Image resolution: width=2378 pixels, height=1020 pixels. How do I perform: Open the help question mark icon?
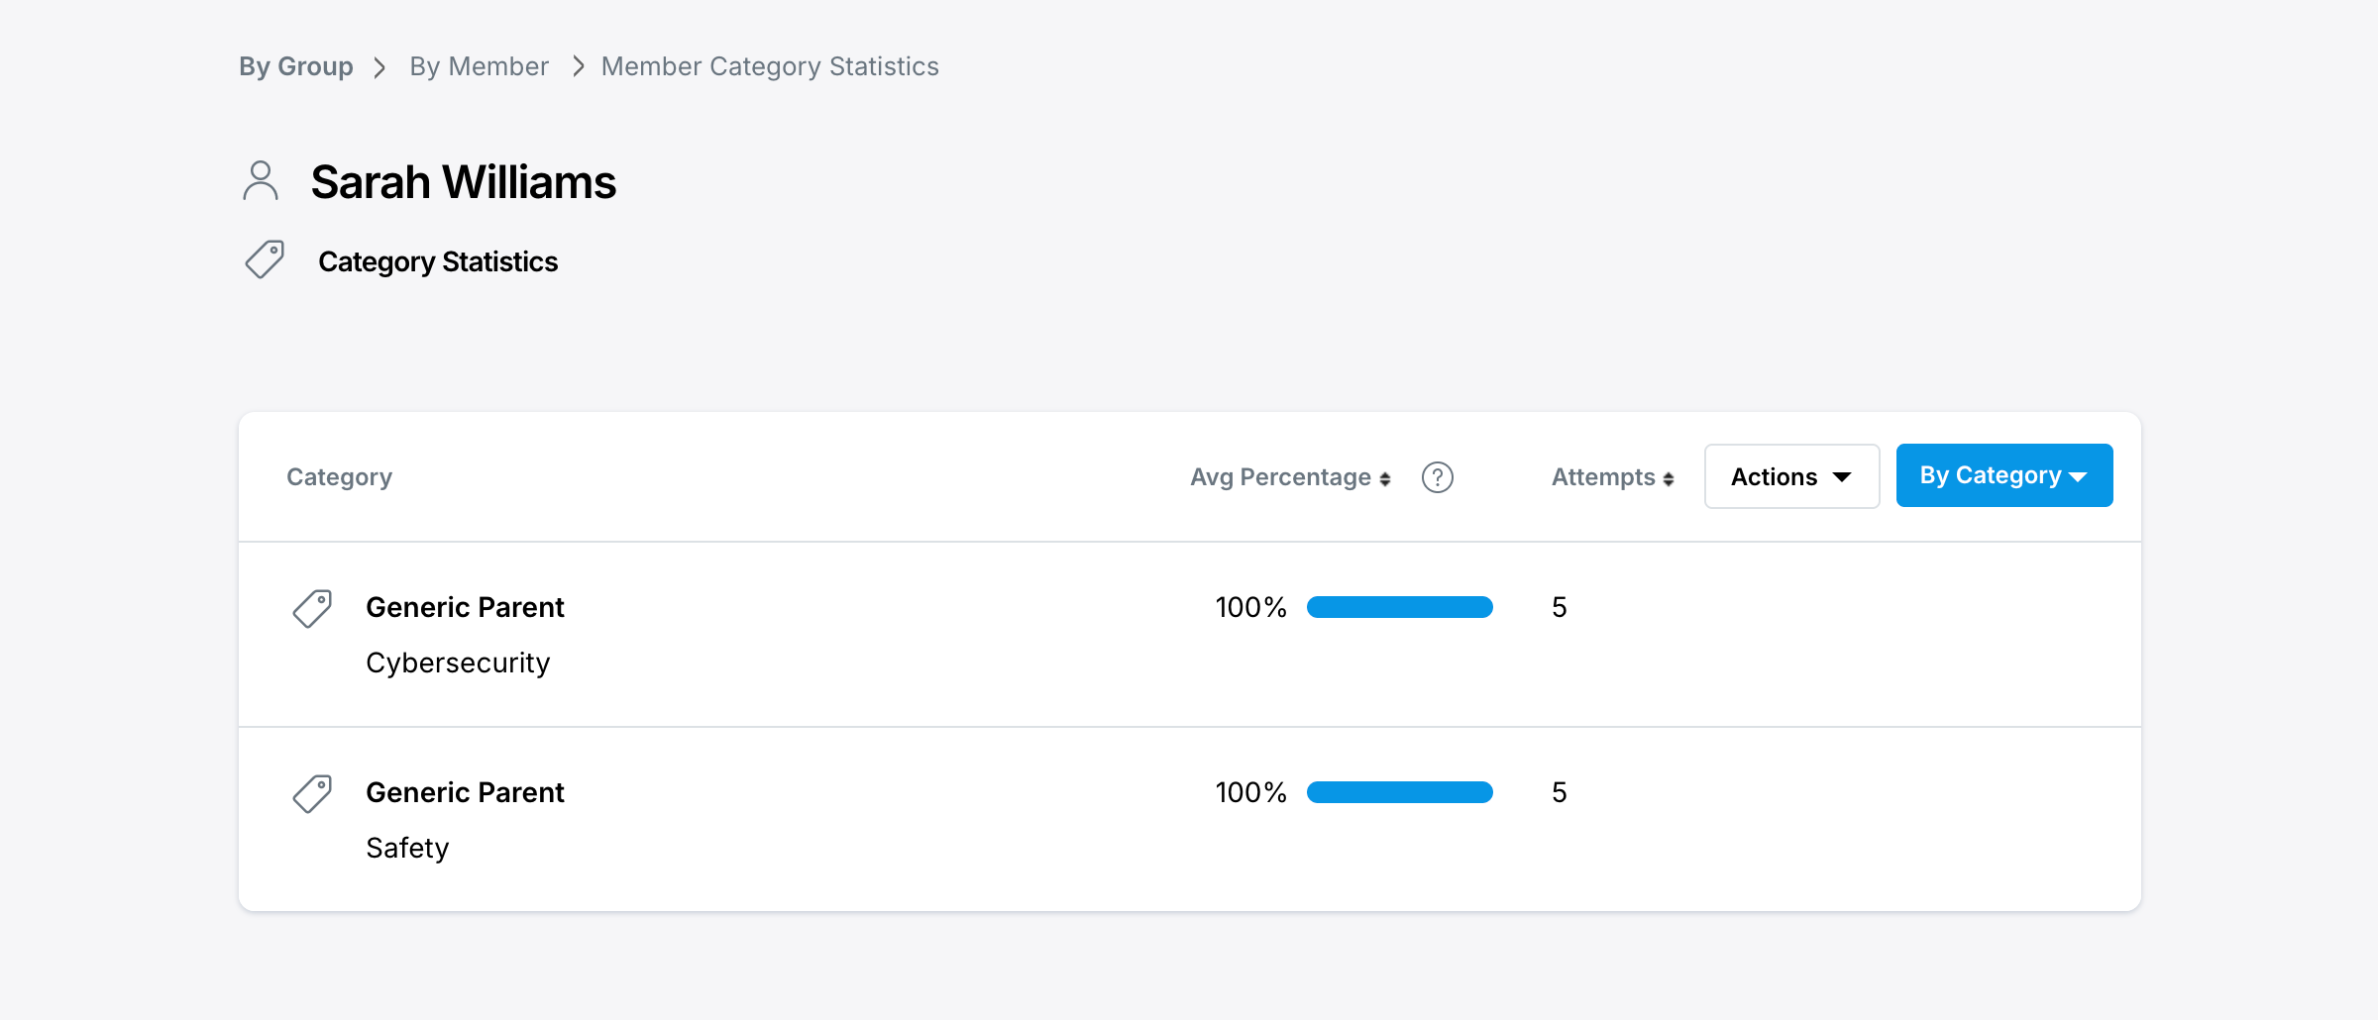[1437, 477]
